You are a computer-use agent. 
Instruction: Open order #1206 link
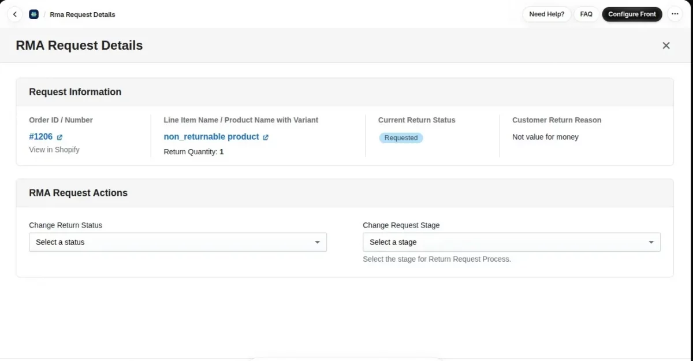[41, 137]
